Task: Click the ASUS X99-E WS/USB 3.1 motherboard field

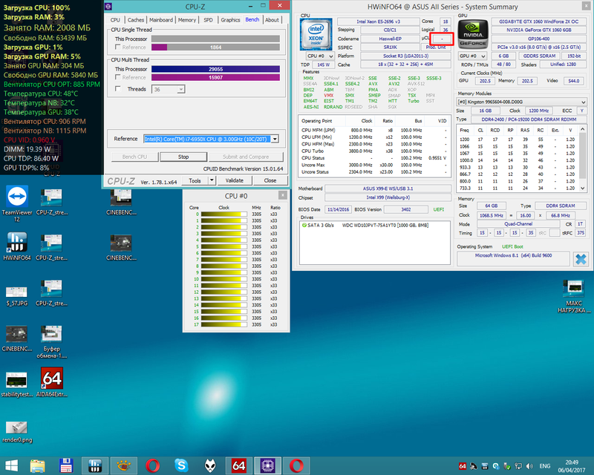Action: (x=388, y=189)
